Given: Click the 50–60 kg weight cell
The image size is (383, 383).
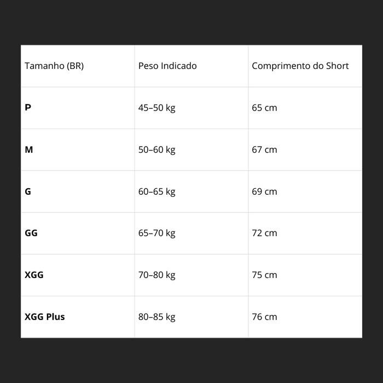Looking at the screenshot, I should 156,149.
